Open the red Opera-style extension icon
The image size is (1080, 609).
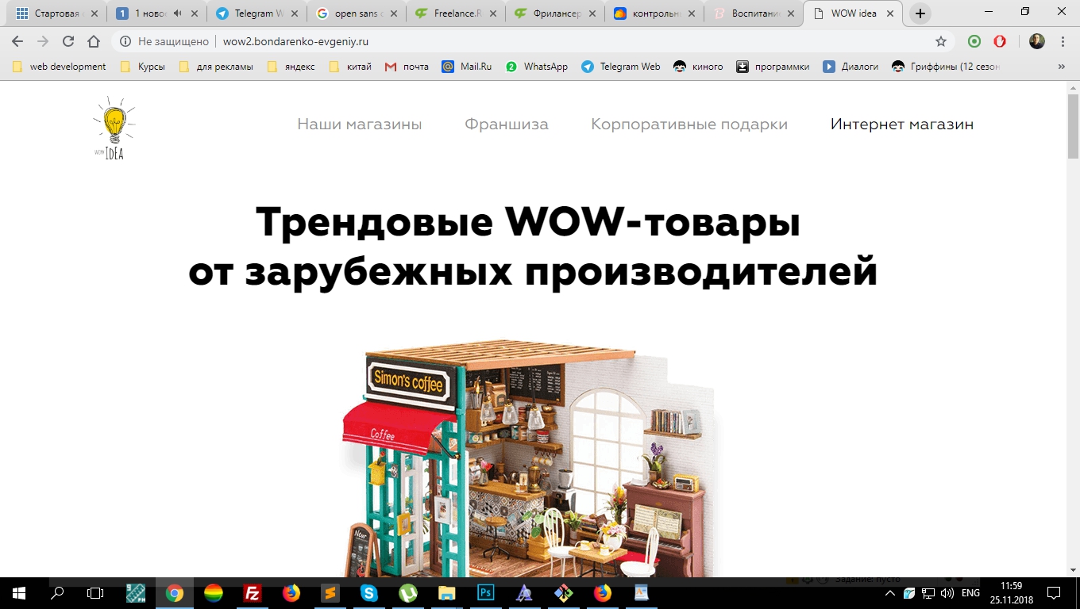[x=1000, y=41]
